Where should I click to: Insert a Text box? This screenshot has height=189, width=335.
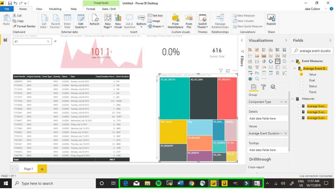pos(155,16)
